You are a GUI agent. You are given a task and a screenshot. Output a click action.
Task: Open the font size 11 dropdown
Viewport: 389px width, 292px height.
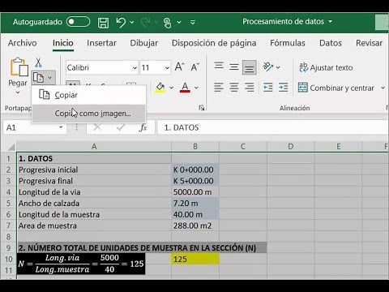[x=167, y=68]
